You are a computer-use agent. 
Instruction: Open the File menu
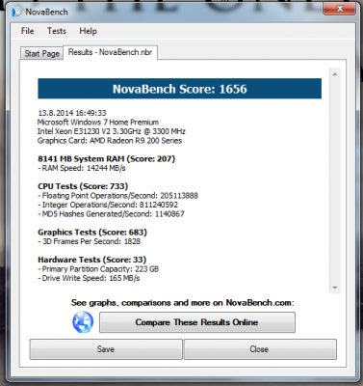27,31
